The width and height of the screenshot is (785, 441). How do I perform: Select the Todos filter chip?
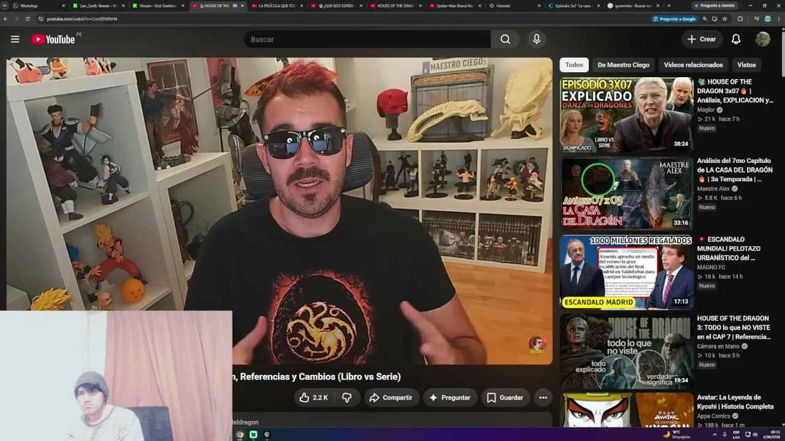pyautogui.click(x=574, y=65)
